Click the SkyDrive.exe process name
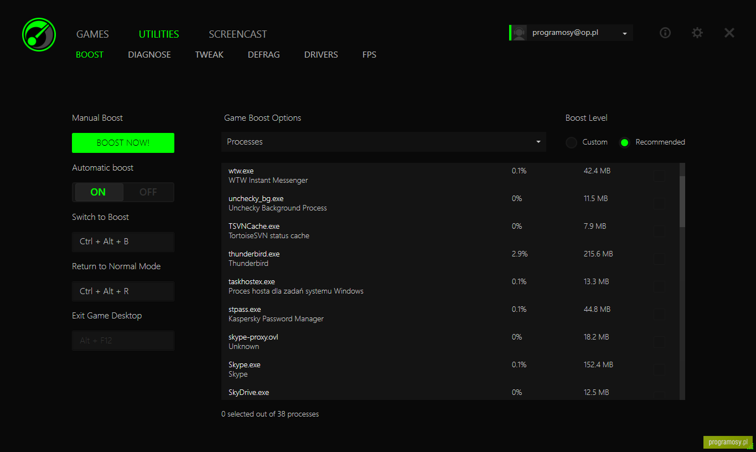 [x=248, y=393]
